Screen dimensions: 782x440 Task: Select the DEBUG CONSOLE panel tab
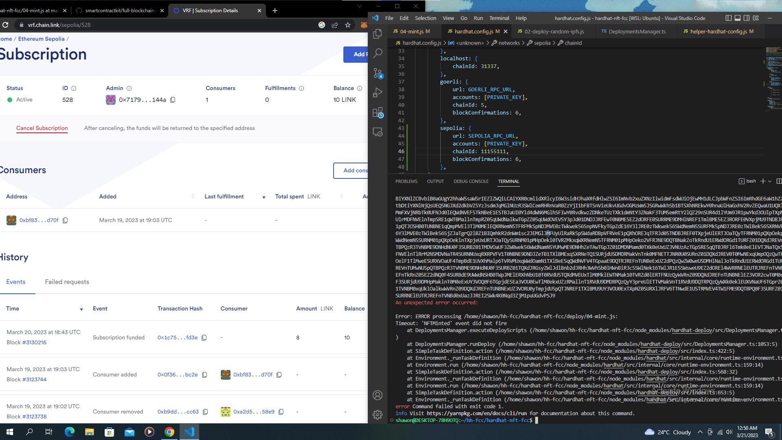(471, 181)
